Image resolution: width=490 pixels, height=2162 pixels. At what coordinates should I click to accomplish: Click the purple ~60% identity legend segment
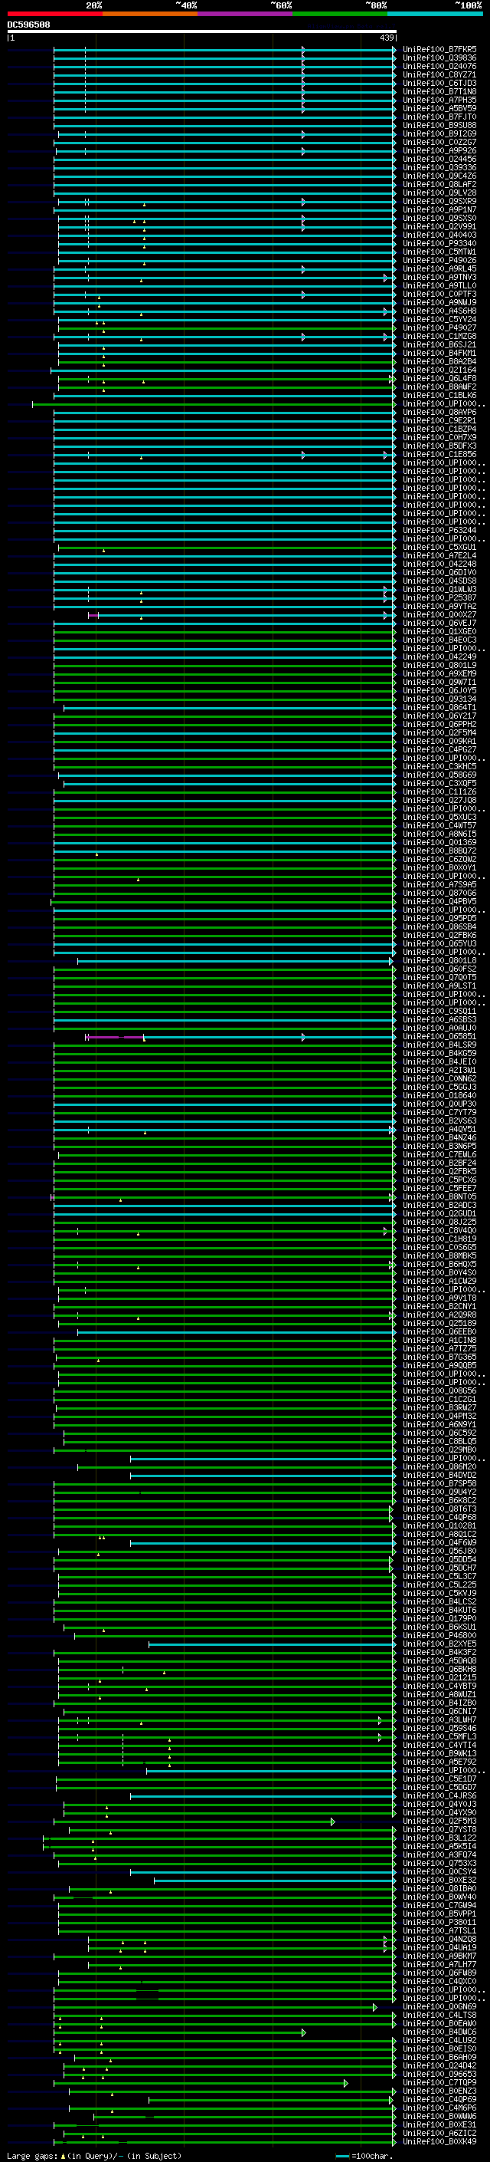tap(246, 14)
